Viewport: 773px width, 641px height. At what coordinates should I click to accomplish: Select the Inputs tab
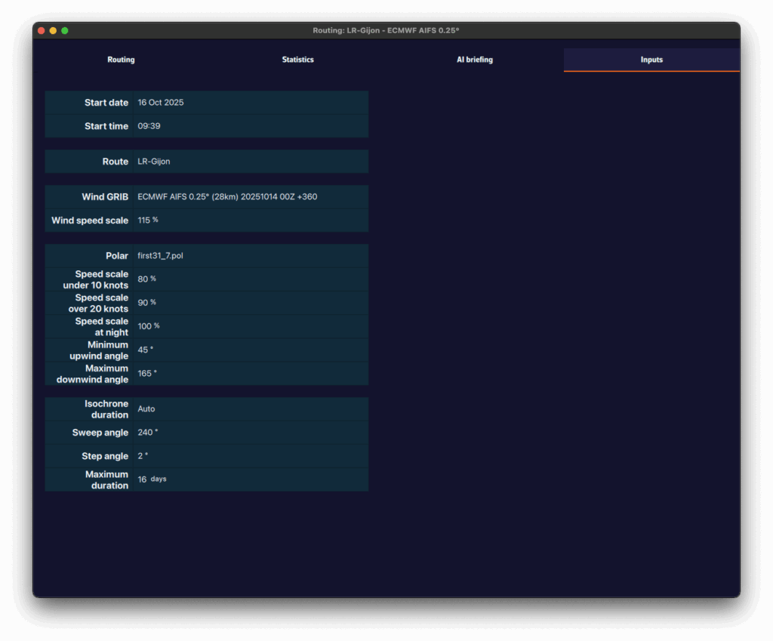point(651,60)
